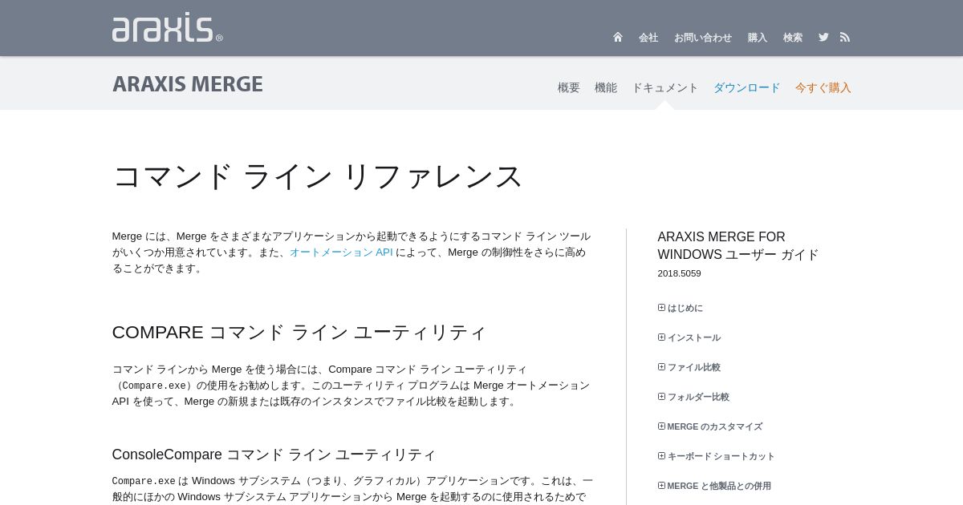Click the ダウンロード link
The width and height of the screenshot is (963, 505).
(747, 87)
